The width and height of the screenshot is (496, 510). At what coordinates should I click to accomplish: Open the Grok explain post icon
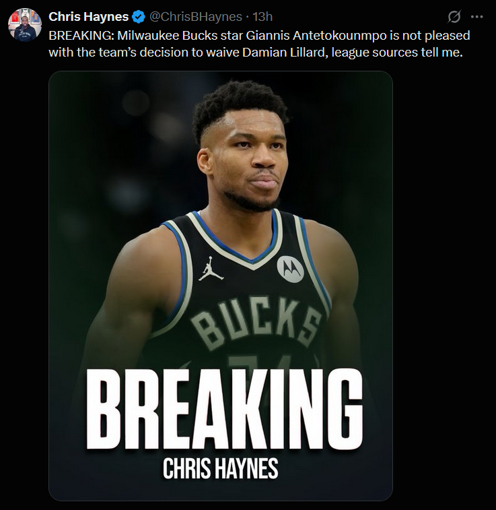coord(454,17)
